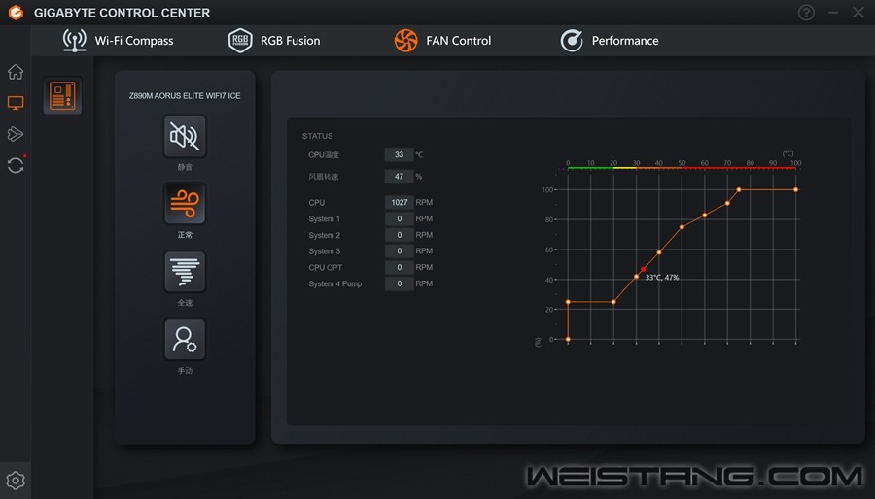Click the CPU fan RPM value field

(x=399, y=203)
